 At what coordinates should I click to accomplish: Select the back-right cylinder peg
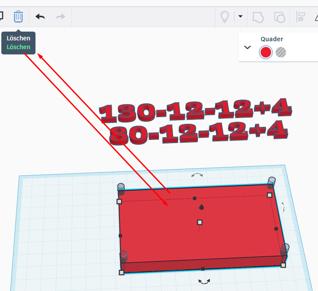click(x=272, y=183)
